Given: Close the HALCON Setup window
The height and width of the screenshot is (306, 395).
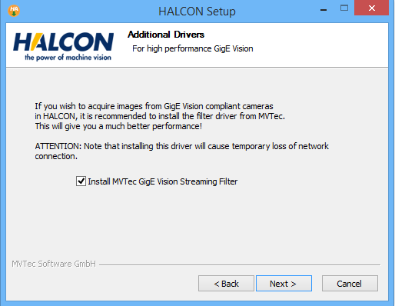Looking at the screenshot, I should tap(371, 8).
